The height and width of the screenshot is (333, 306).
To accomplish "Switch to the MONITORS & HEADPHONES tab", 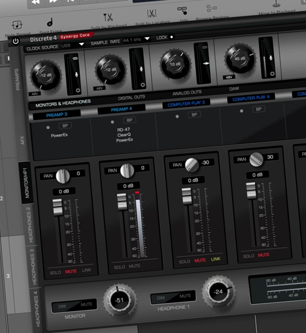I will point(63,103).
